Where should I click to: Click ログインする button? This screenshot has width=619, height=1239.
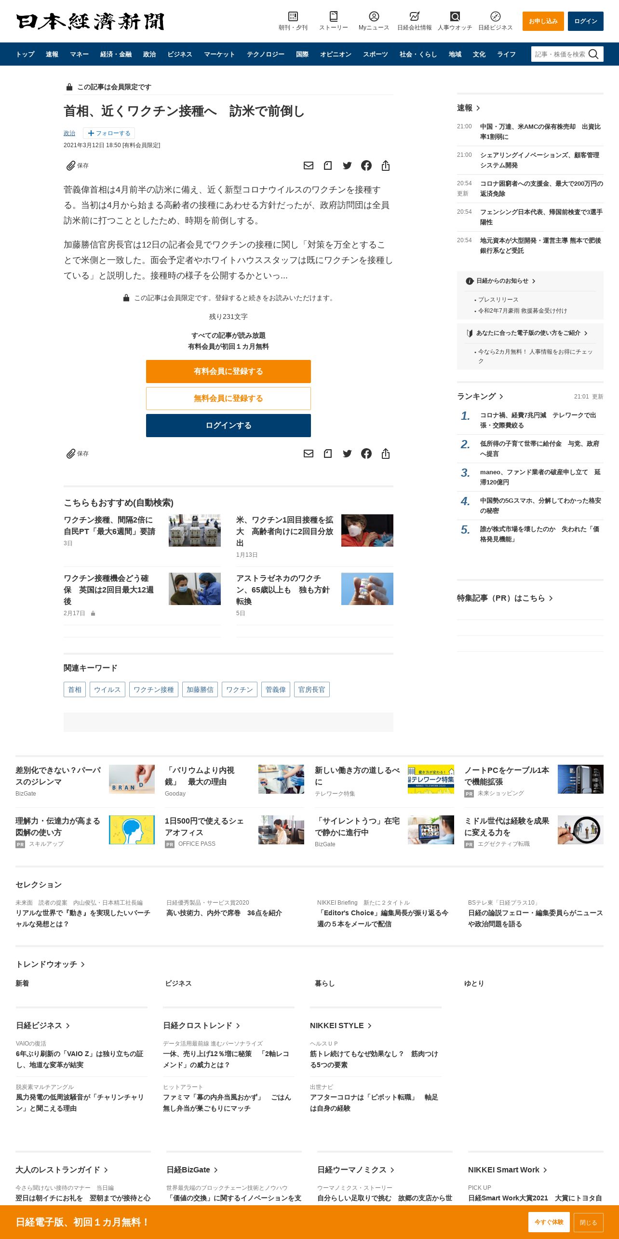pos(229,426)
